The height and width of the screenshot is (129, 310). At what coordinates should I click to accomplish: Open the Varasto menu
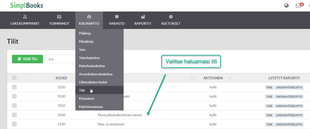click(x=117, y=20)
